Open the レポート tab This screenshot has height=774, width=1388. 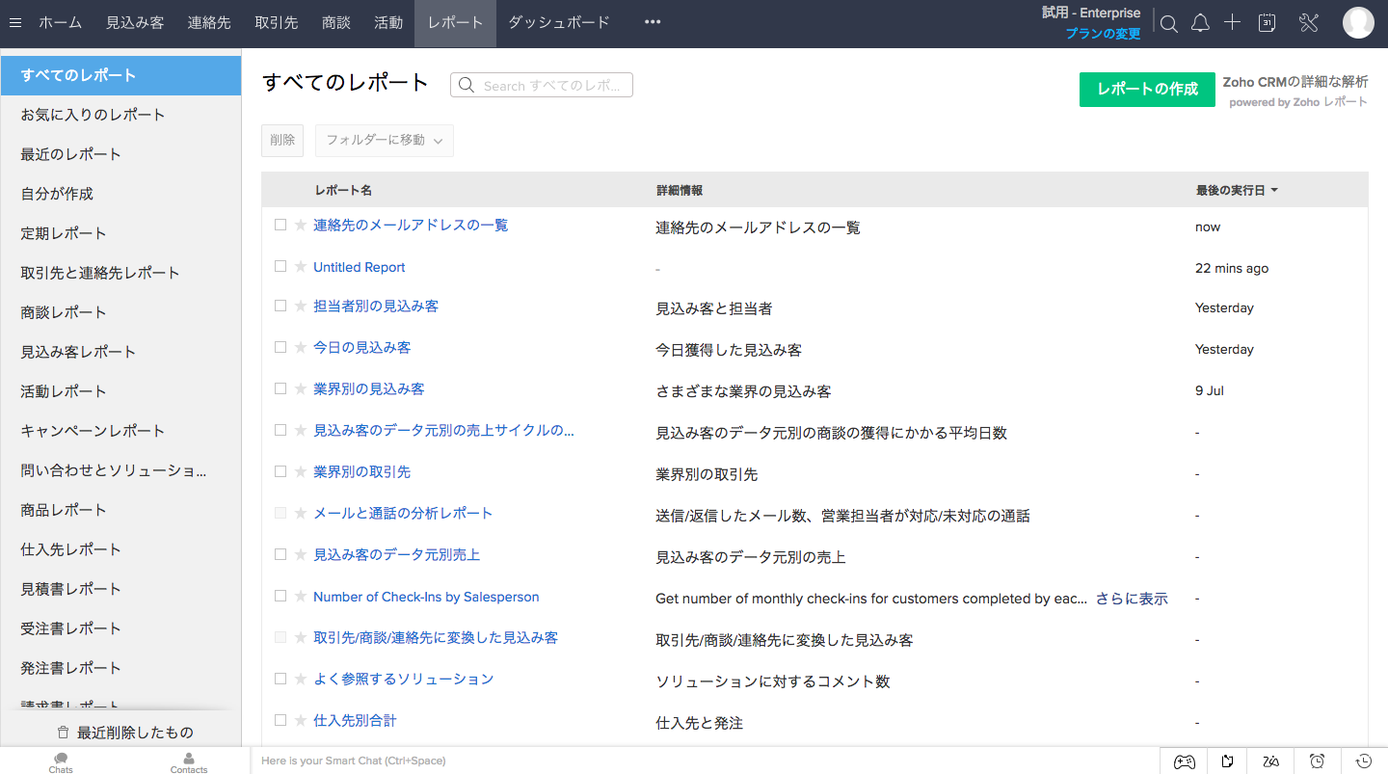pos(455,23)
